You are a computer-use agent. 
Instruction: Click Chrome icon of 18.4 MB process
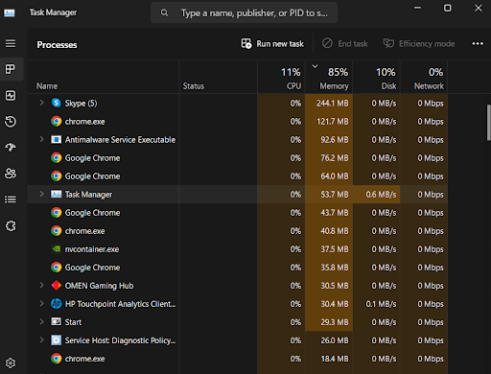pos(57,359)
